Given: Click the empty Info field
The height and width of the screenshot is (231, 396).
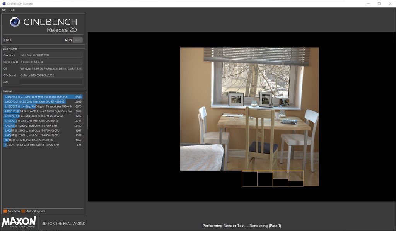Looking at the screenshot, I should [51, 82].
